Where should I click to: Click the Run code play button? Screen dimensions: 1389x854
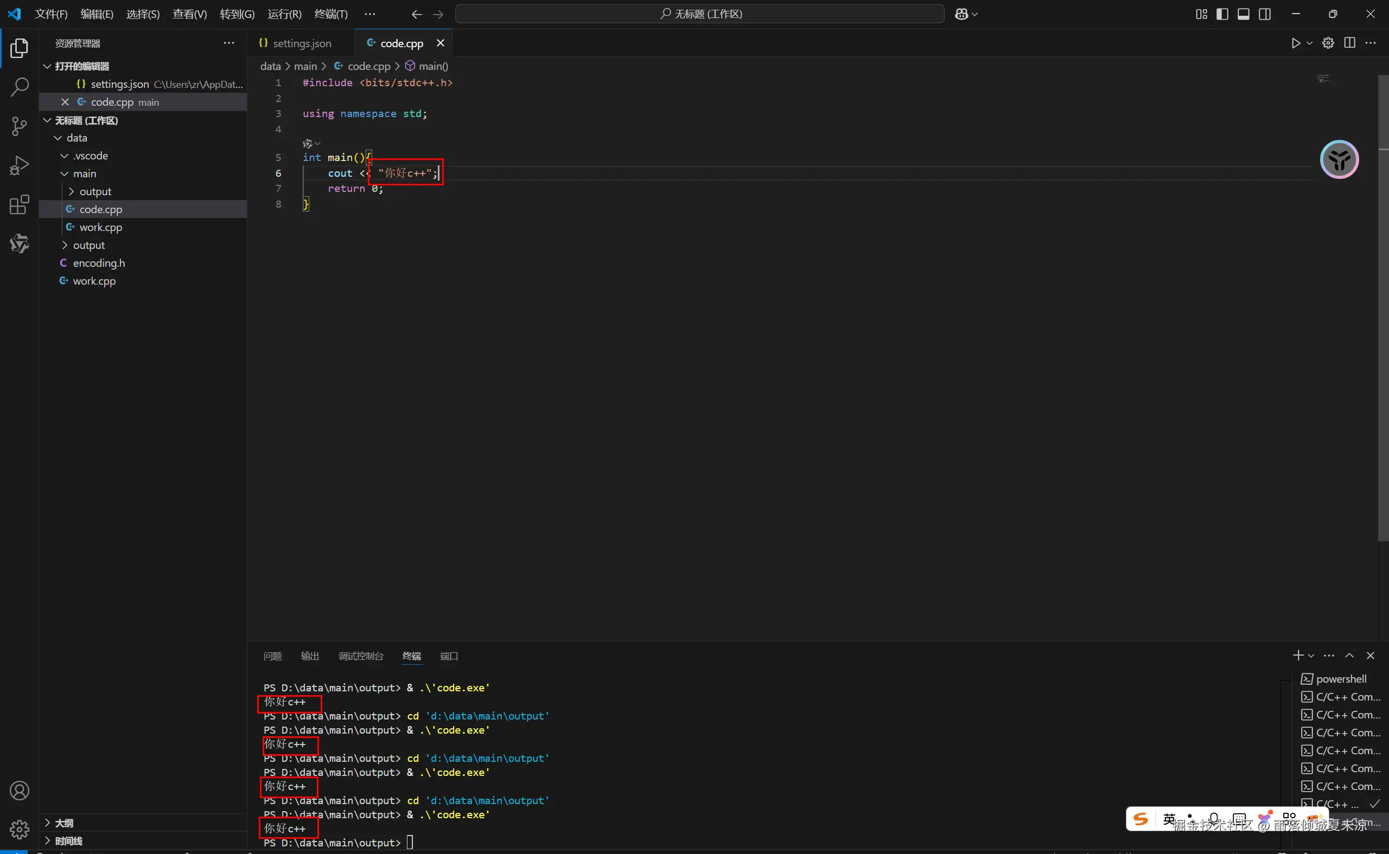click(x=1296, y=43)
